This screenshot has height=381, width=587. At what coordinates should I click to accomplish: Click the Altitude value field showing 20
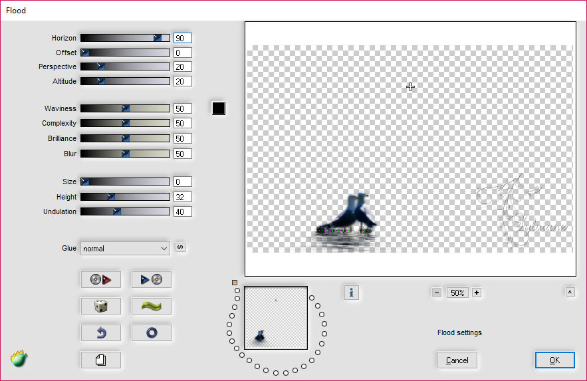click(183, 81)
